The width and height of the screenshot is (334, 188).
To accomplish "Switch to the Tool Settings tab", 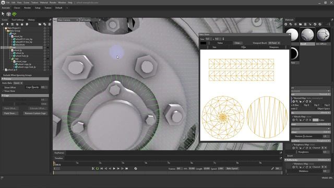I will [x=18, y=20].
